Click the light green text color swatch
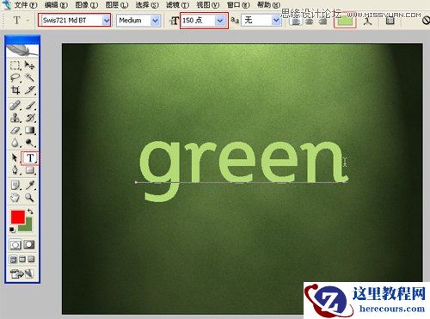430x319 pixels. (x=345, y=20)
